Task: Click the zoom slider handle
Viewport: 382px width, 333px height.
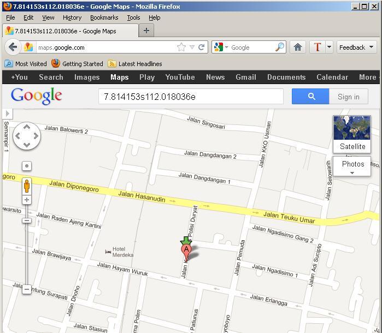Action: point(27,221)
